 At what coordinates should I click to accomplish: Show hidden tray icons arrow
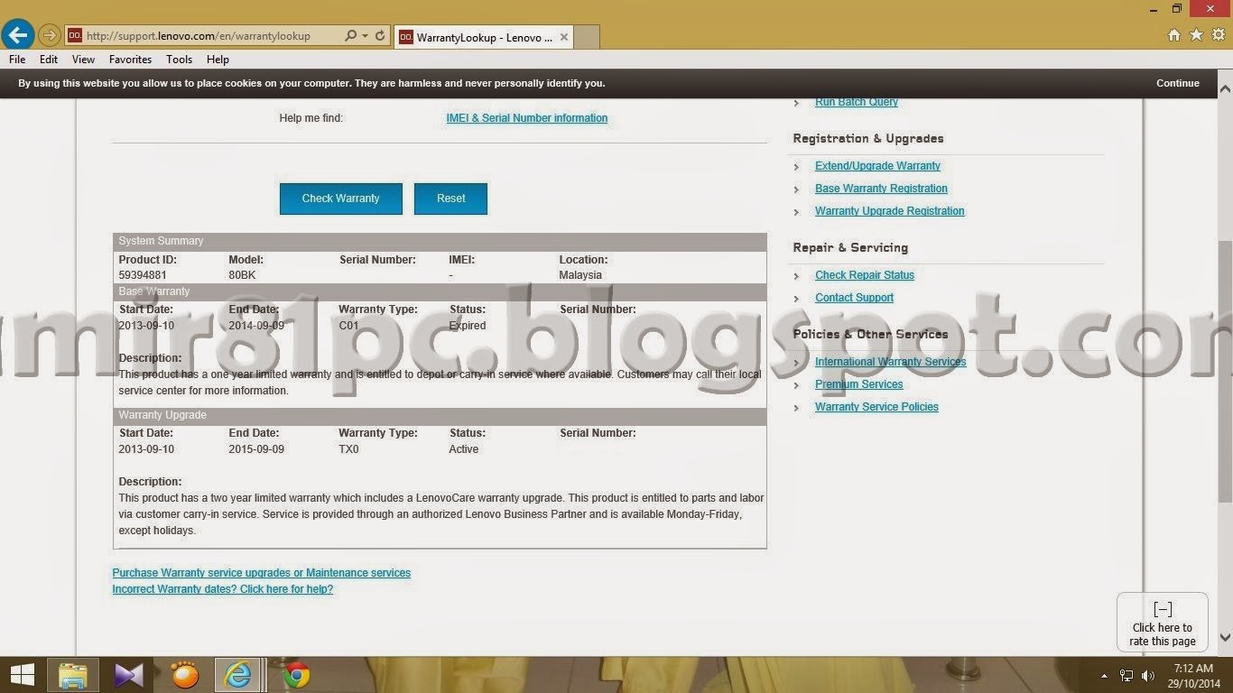pyautogui.click(x=1104, y=675)
